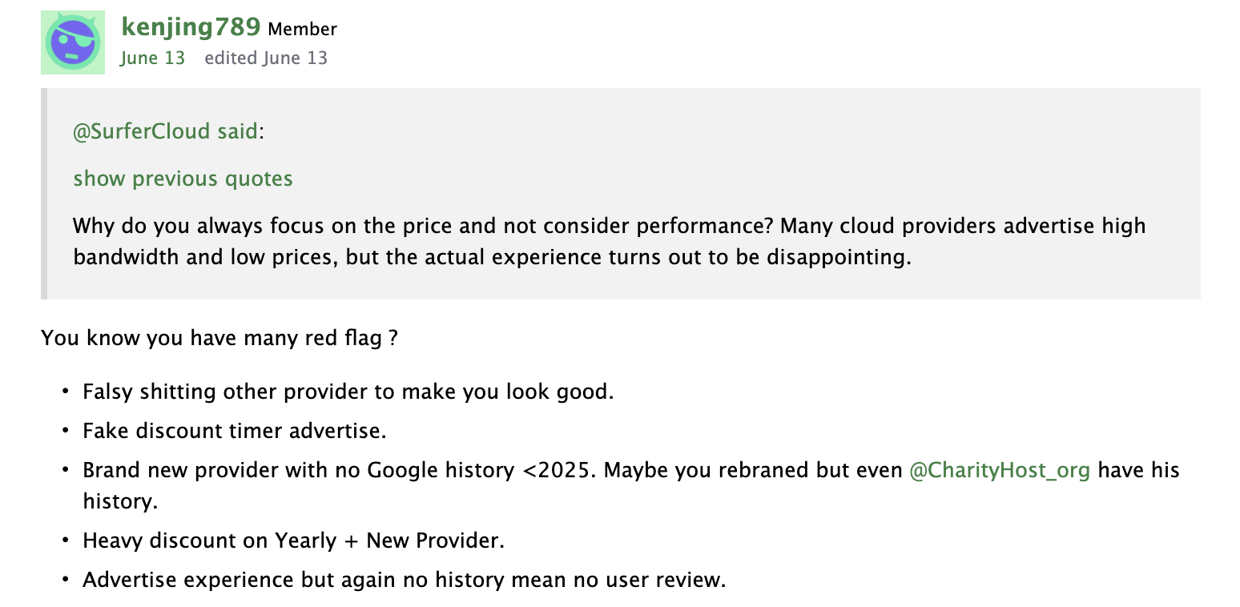
Task: Open the @SurferCloud mention in the quote
Action: (x=142, y=131)
